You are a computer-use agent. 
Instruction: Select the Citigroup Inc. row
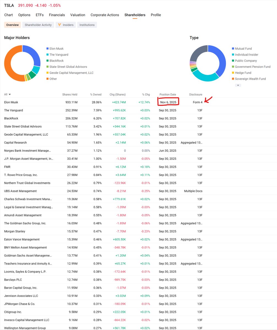[138, 312]
